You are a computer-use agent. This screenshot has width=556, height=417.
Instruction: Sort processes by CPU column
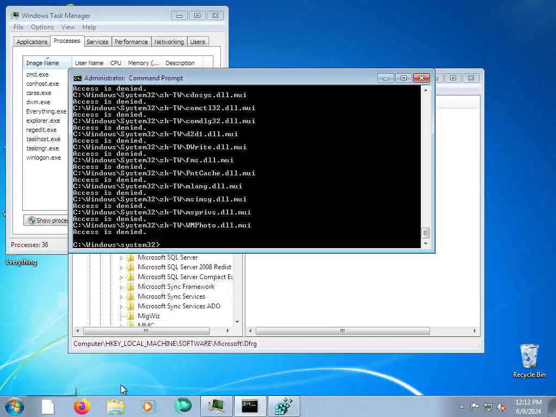coord(116,63)
